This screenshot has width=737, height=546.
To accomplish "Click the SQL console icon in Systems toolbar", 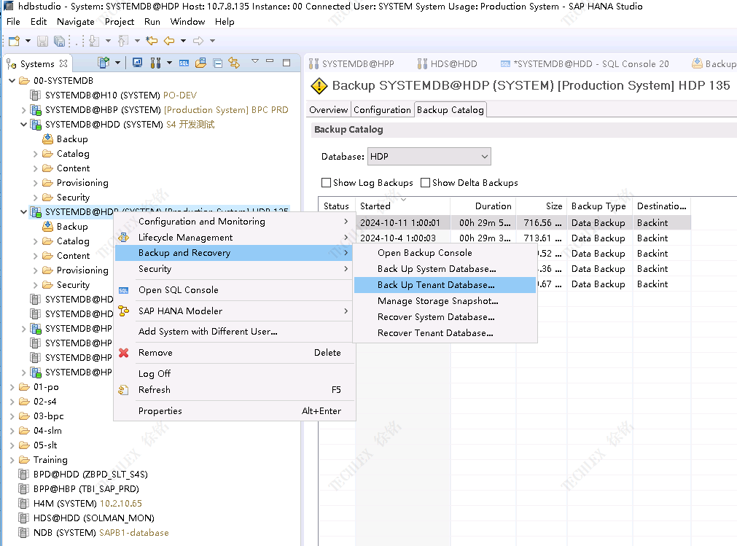I will (x=184, y=63).
